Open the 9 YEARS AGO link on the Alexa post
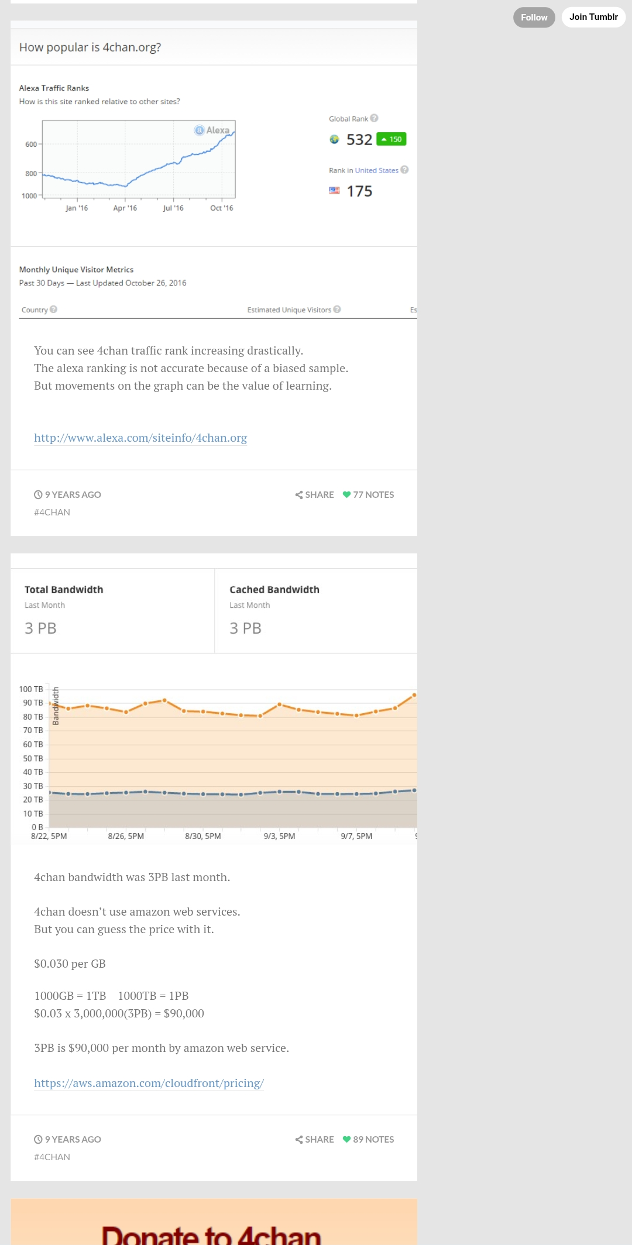This screenshot has width=632, height=1245. (x=68, y=495)
